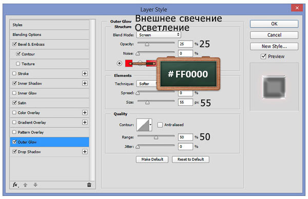Select the Satin effect row
The height and width of the screenshot is (199, 308).
(49, 103)
